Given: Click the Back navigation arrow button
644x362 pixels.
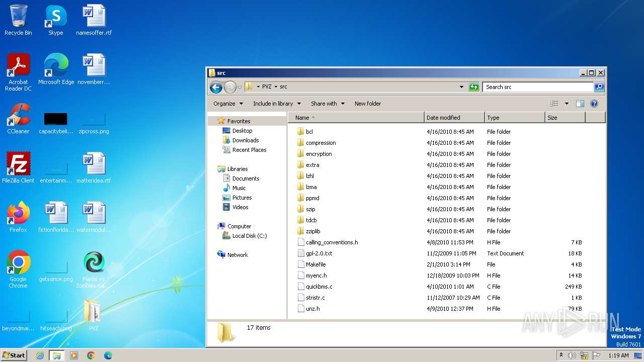Looking at the screenshot, I should (216, 87).
